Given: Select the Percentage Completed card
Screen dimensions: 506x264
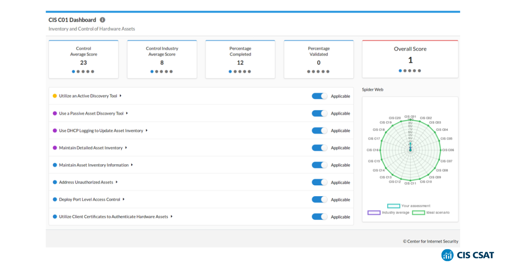Looking at the screenshot, I should (240, 59).
